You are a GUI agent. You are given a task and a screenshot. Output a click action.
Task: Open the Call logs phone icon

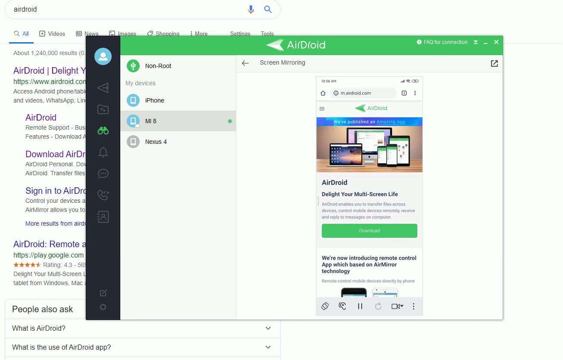(103, 195)
